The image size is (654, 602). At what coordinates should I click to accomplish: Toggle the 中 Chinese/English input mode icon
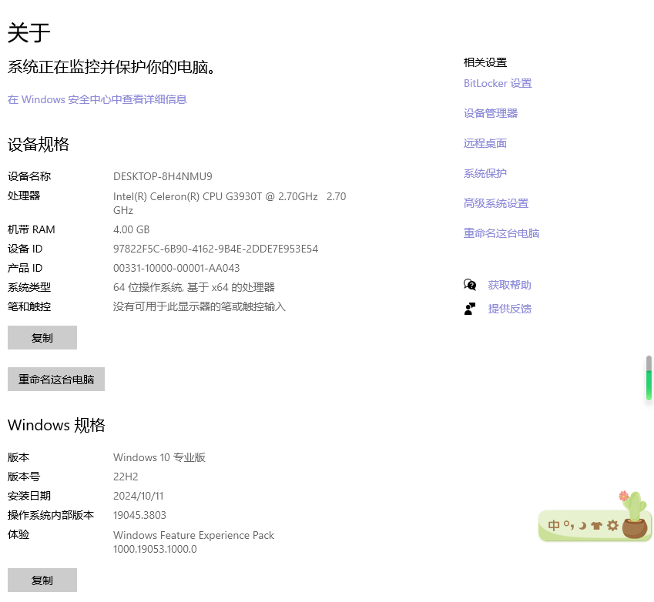tap(554, 525)
